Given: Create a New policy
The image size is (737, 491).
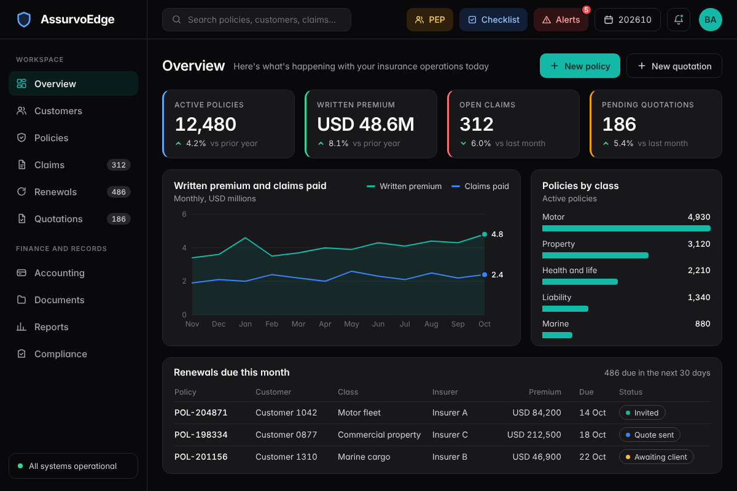Looking at the screenshot, I should [x=580, y=66].
